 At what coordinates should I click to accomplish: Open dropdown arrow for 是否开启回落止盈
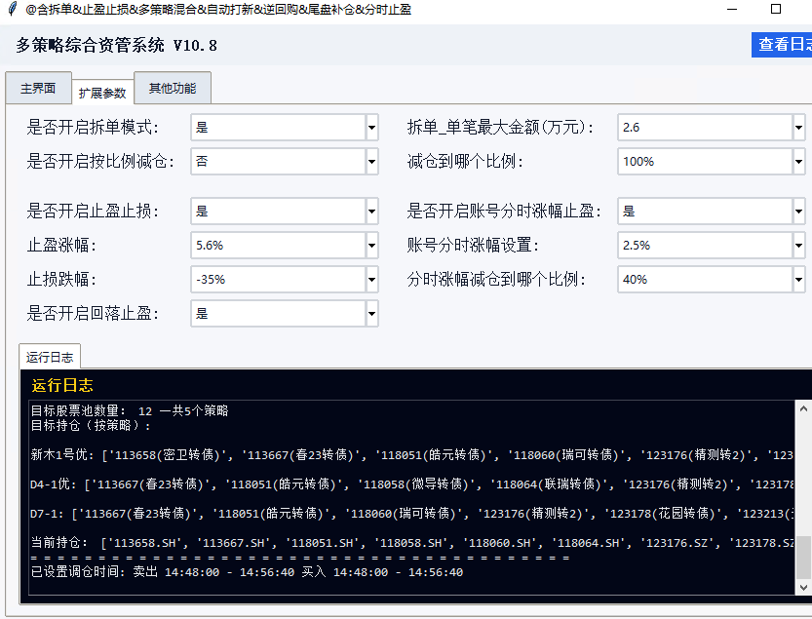click(371, 314)
